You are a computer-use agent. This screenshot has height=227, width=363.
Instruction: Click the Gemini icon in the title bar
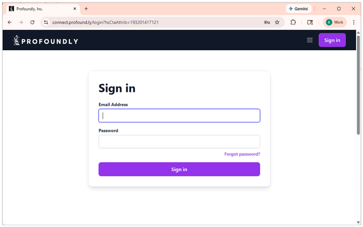click(x=299, y=8)
